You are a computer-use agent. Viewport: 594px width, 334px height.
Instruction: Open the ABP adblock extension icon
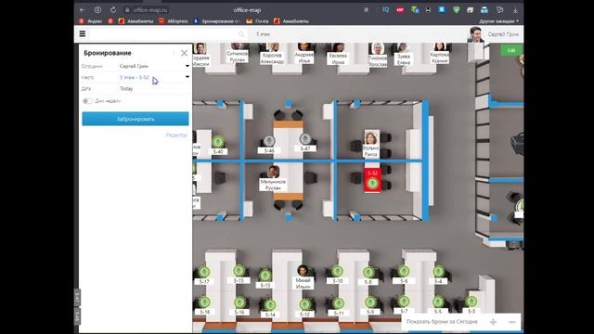pyautogui.click(x=400, y=10)
